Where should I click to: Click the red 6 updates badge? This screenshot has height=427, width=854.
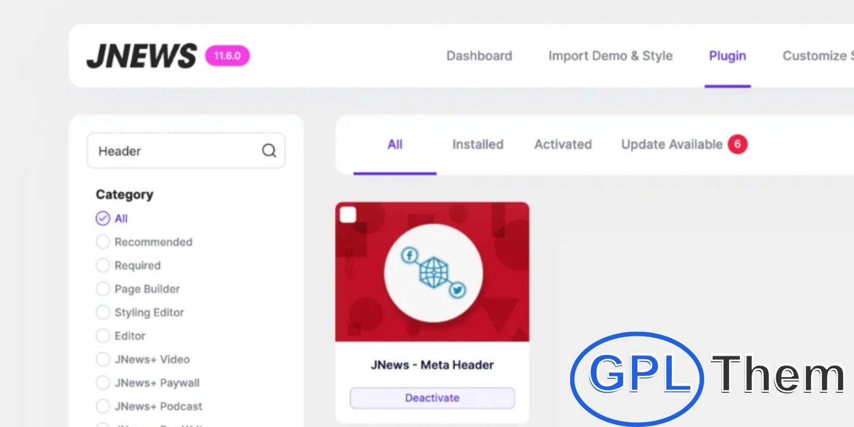pyautogui.click(x=738, y=144)
